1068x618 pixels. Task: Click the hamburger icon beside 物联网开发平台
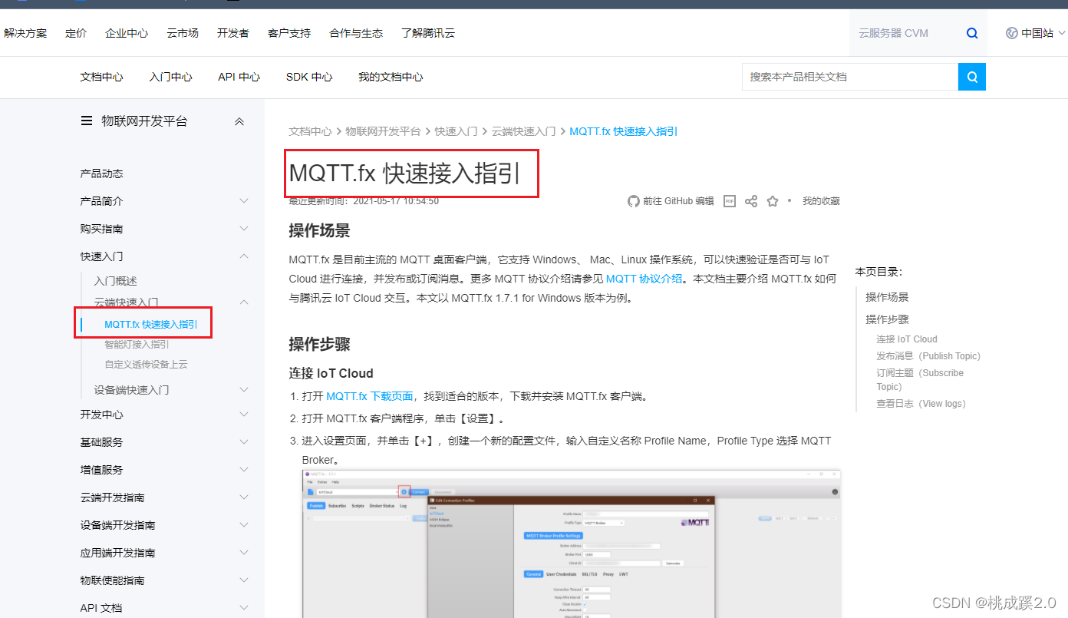click(x=86, y=121)
